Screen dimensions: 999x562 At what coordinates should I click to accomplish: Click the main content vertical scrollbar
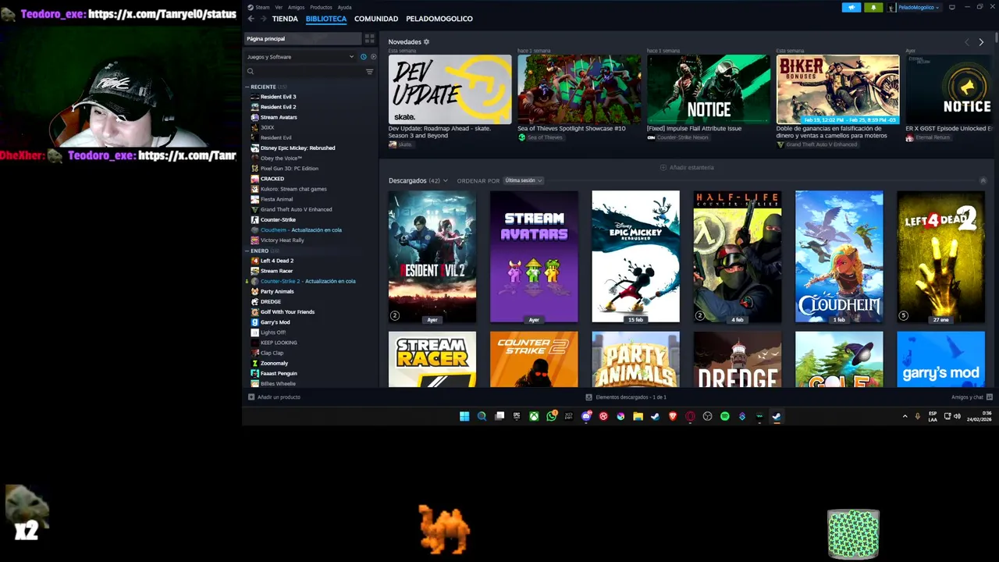tap(996, 37)
